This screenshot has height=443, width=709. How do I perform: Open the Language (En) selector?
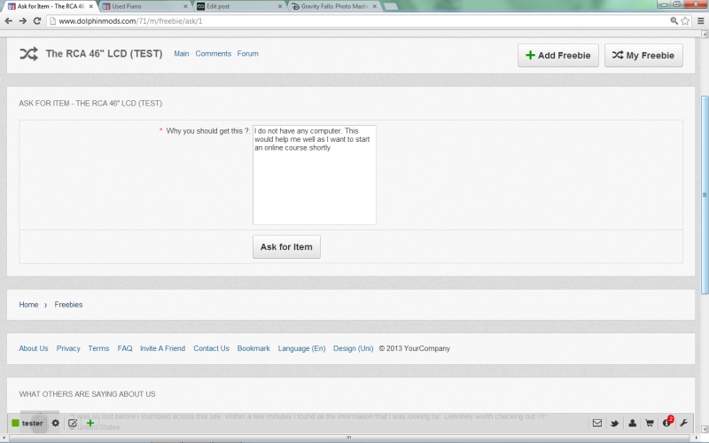click(x=301, y=348)
